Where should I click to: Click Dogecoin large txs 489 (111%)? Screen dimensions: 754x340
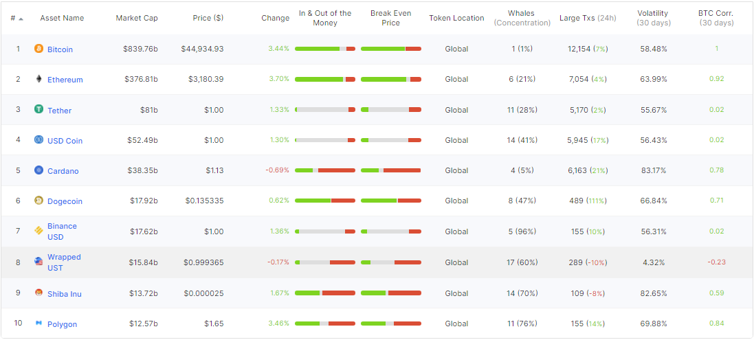[588, 201]
